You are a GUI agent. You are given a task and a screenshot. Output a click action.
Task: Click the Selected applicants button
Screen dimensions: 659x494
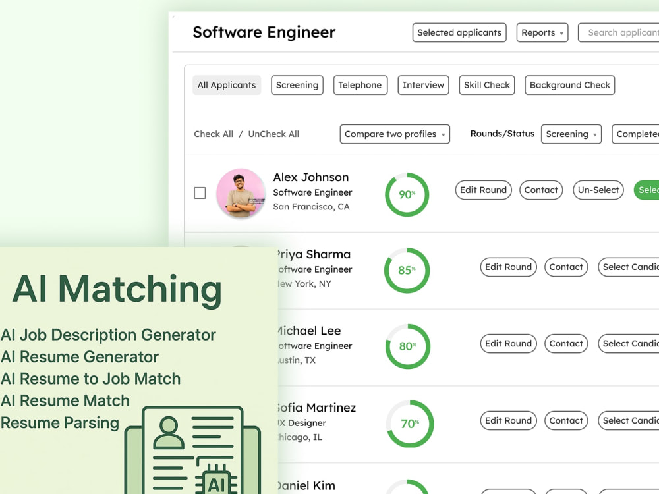coord(459,33)
